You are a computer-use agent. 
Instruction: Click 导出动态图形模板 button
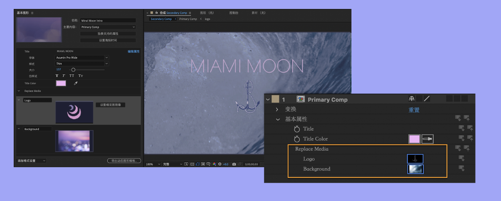(124, 161)
